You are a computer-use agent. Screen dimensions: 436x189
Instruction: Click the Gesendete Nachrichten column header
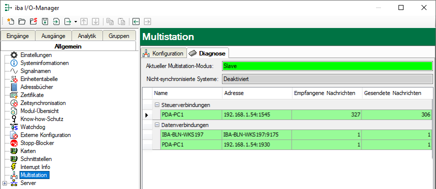click(x=397, y=93)
